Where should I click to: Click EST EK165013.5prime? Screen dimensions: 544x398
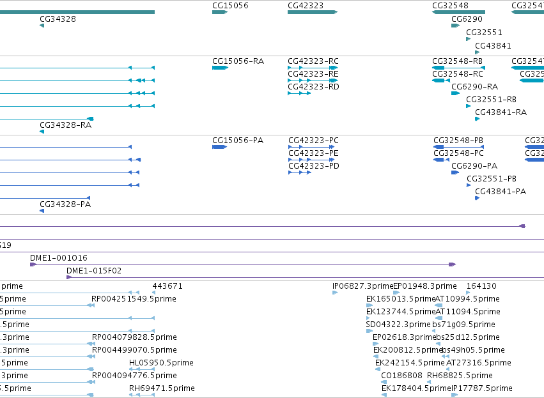point(401,299)
